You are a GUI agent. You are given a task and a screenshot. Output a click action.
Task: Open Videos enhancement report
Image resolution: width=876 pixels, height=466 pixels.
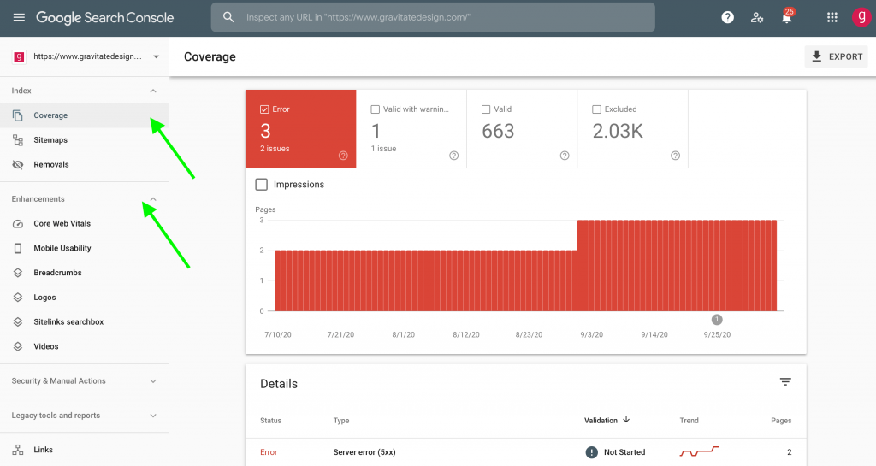pyautogui.click(x=84, y=346)
